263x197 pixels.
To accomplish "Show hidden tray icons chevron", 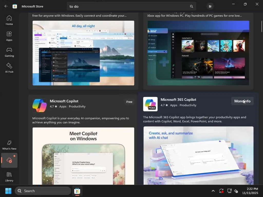I will tap(213, 191).
